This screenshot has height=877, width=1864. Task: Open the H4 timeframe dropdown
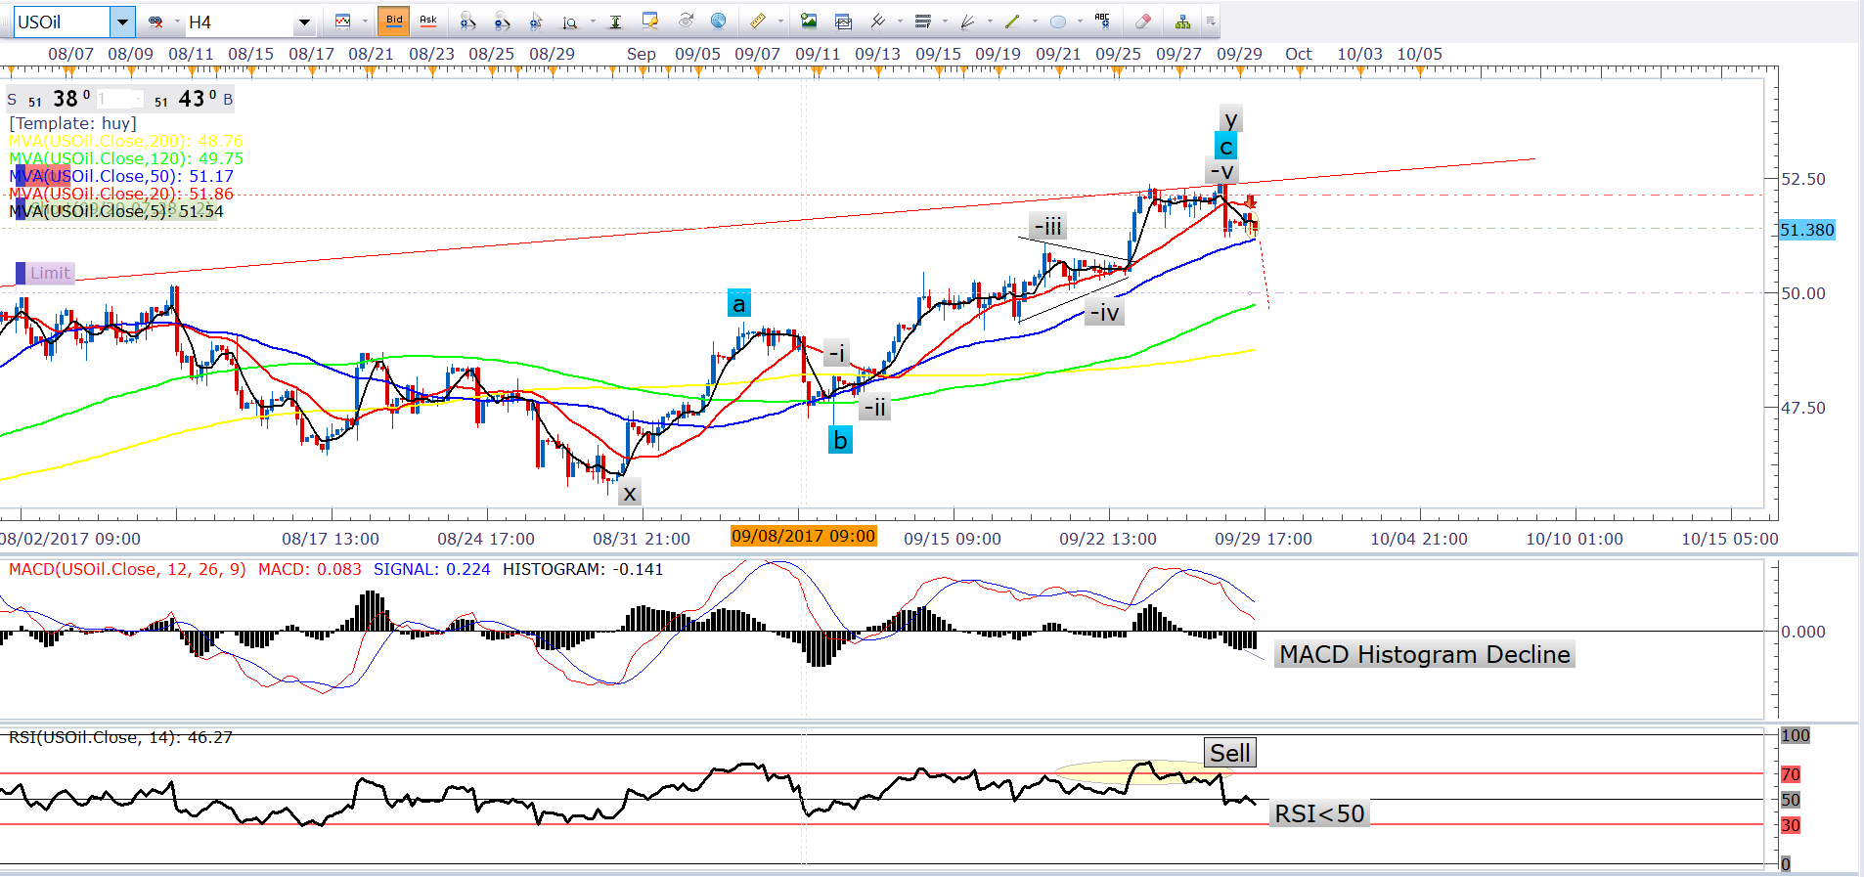[304, 22]
